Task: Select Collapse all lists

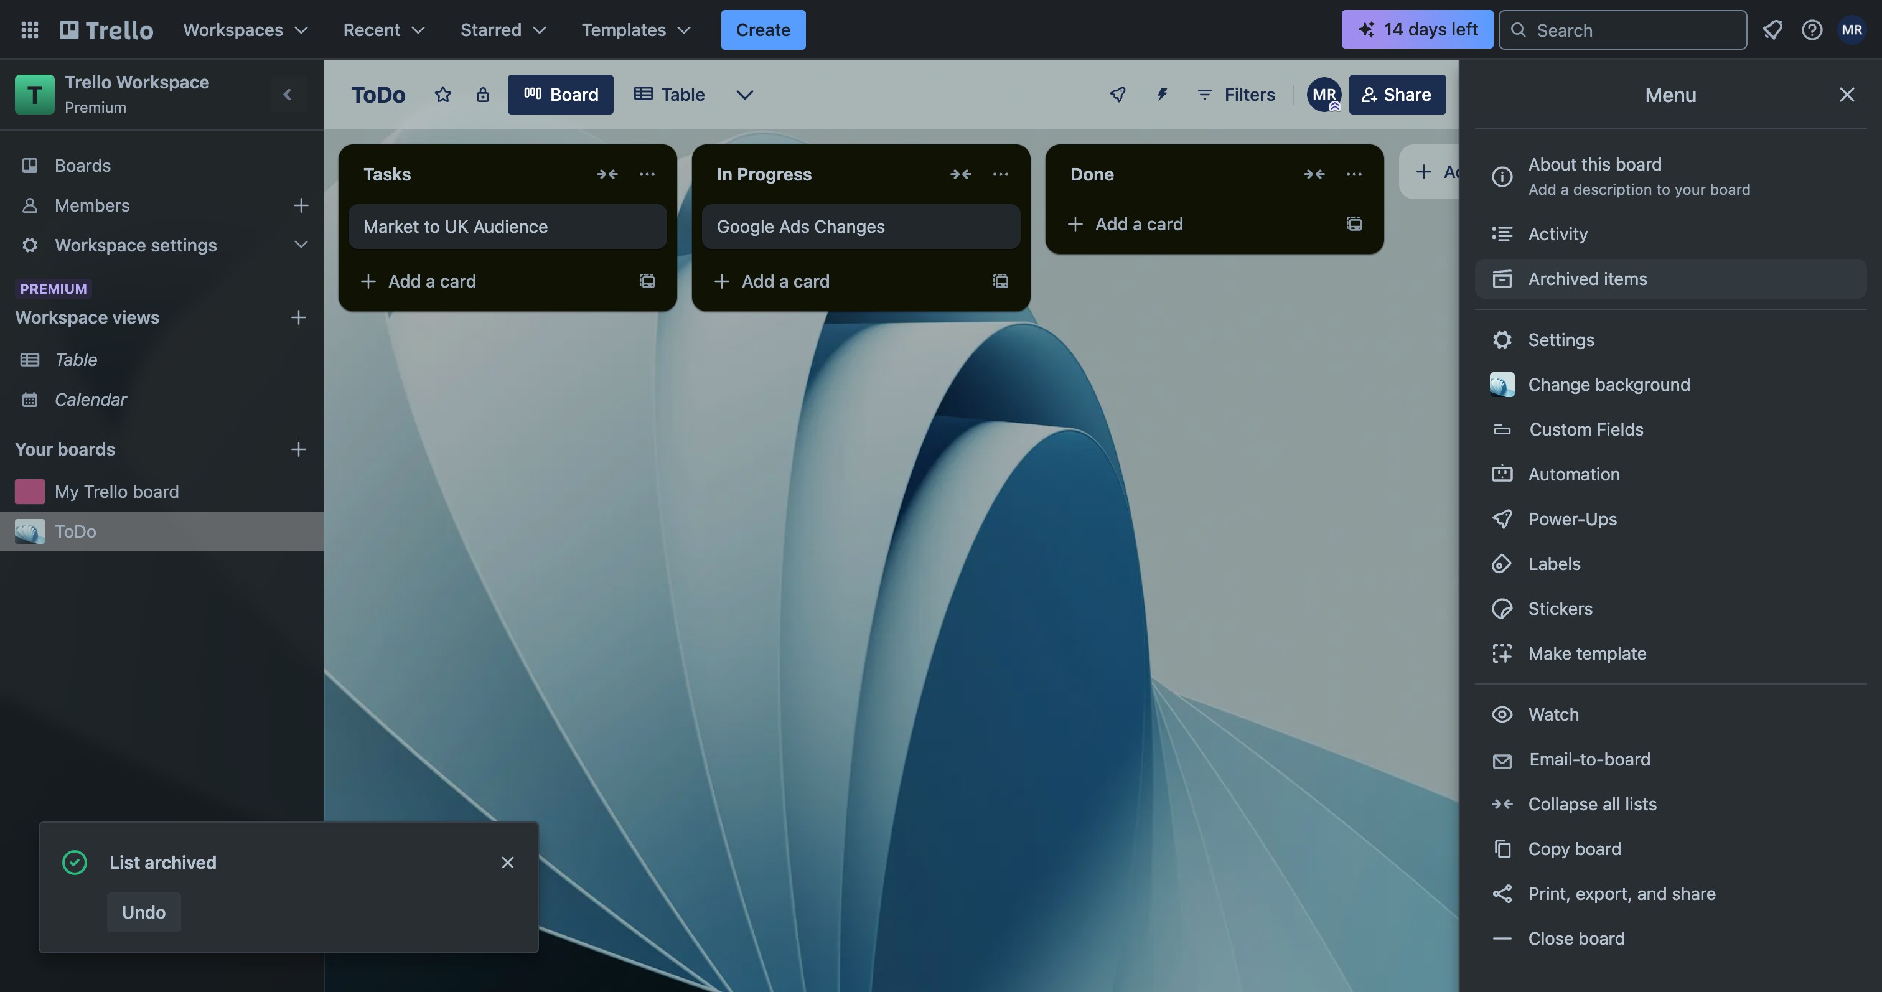Action: (x=1670, y=804)
